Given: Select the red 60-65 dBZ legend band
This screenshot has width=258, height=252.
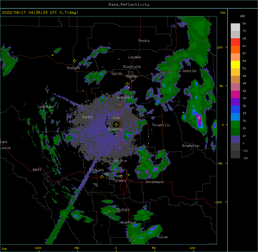Looking at the screenshot, I should point(235,42).
